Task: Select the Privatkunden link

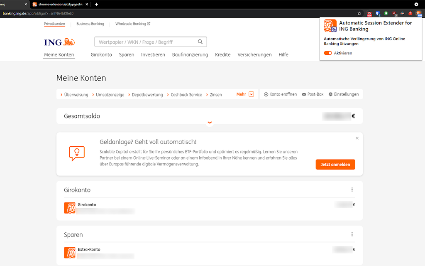Action: click(x=54, y=24)
